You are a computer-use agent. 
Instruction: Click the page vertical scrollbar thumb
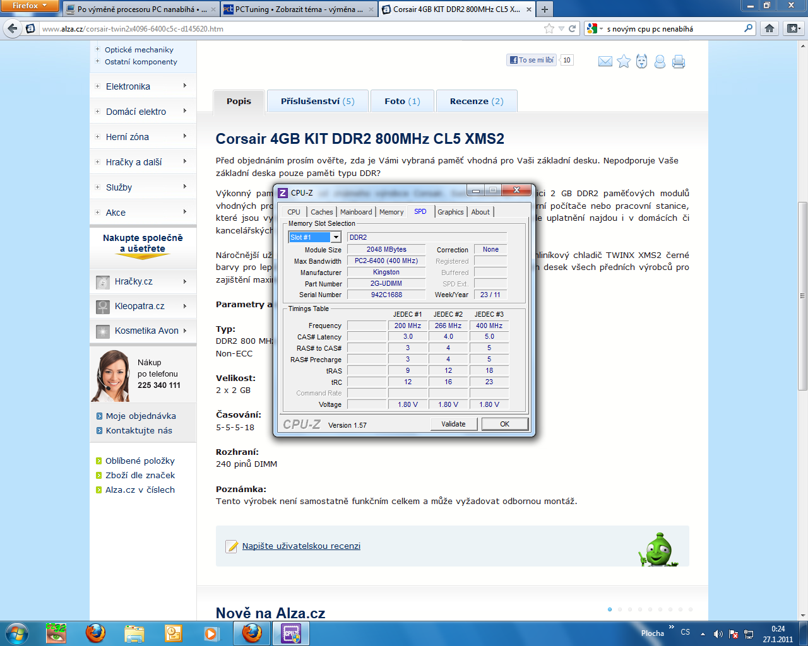coord(802,297)
